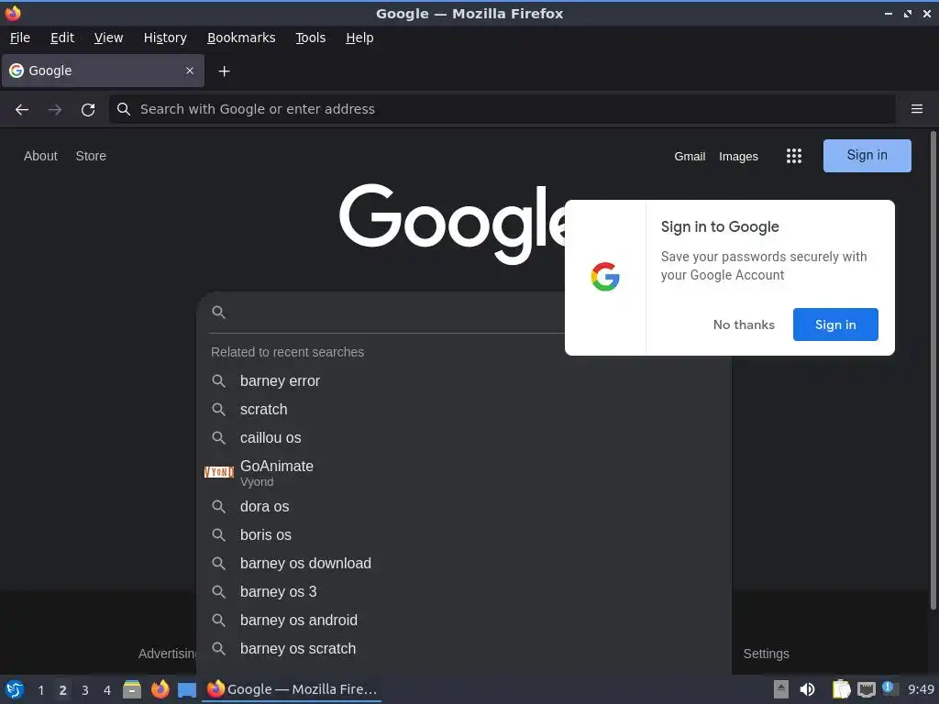Click the search icon beside barney error
This screenshot has height=704, width=939.
pyautogui.click(x=218, y=380)
